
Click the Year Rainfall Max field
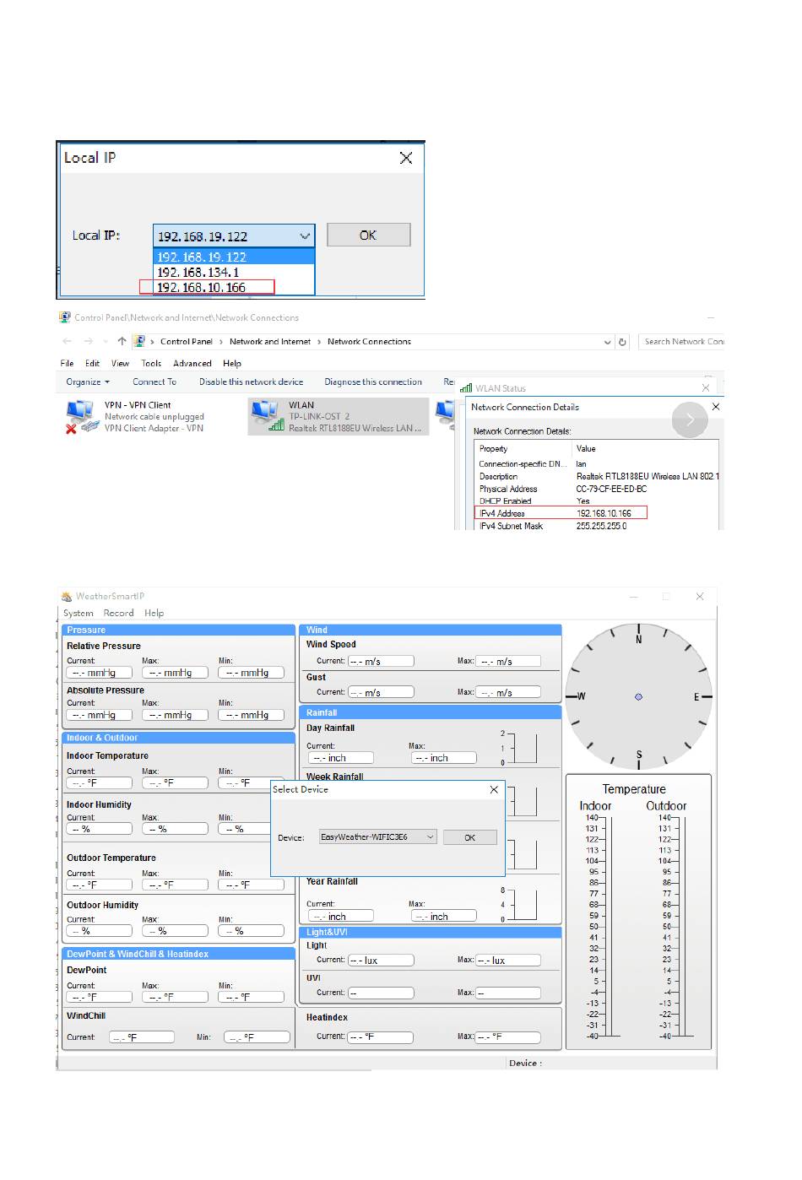[444, 916]
